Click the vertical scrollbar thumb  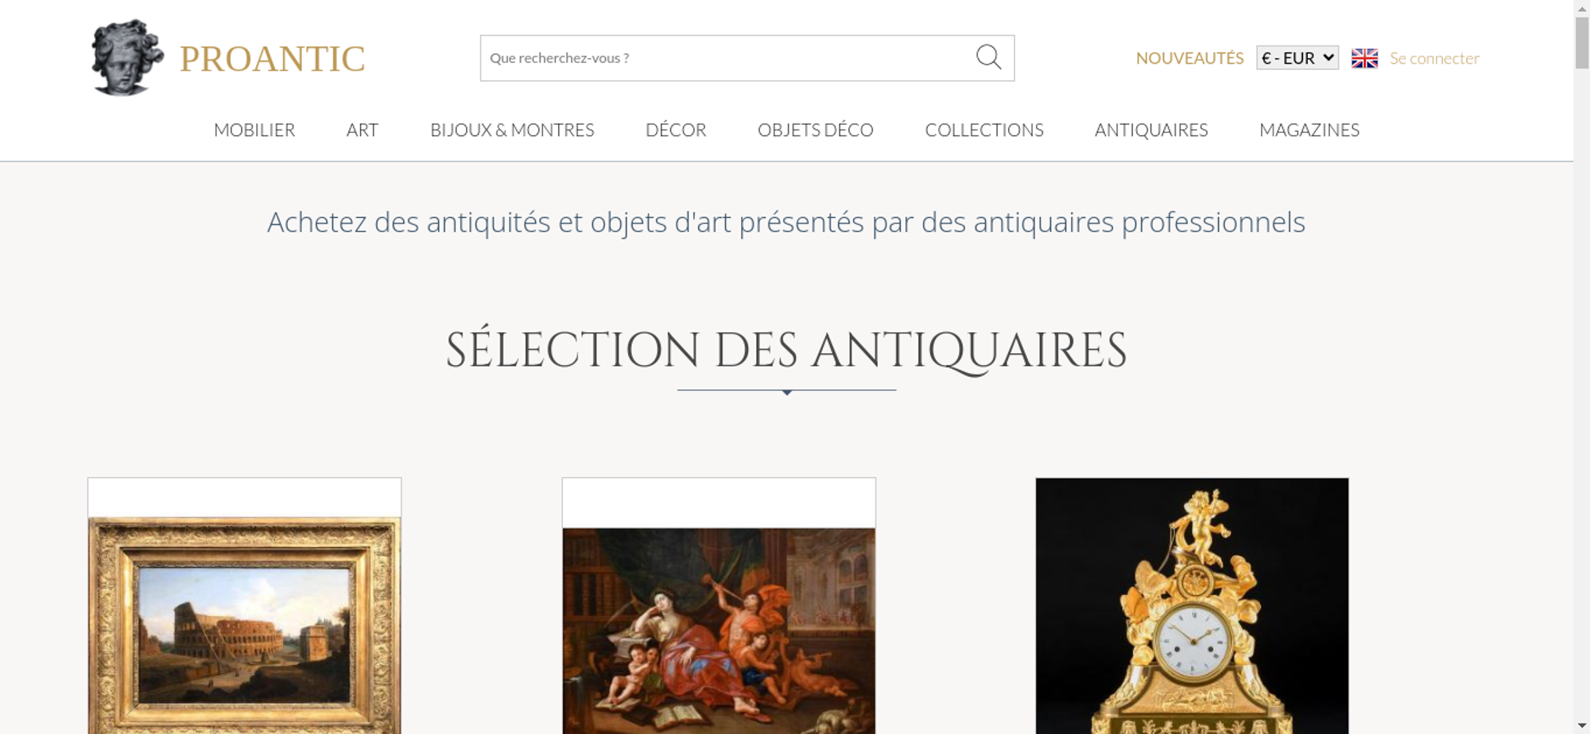(1582, 42)
